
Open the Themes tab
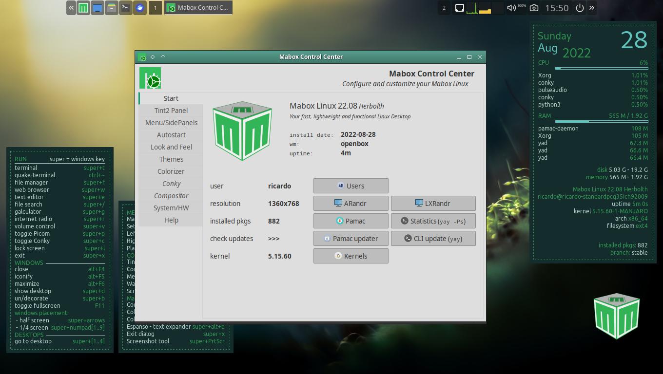(x=171, y=159)
